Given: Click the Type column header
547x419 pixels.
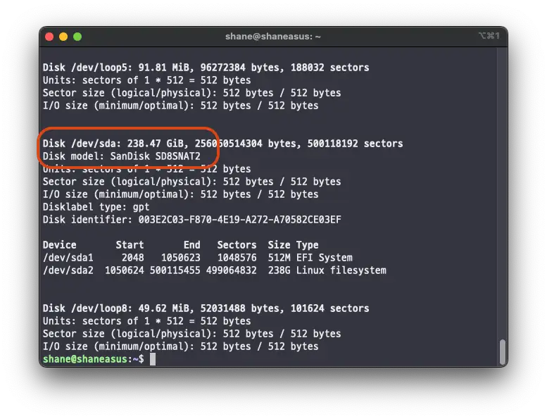Looking at the screenshot, I should click(308, 245).
